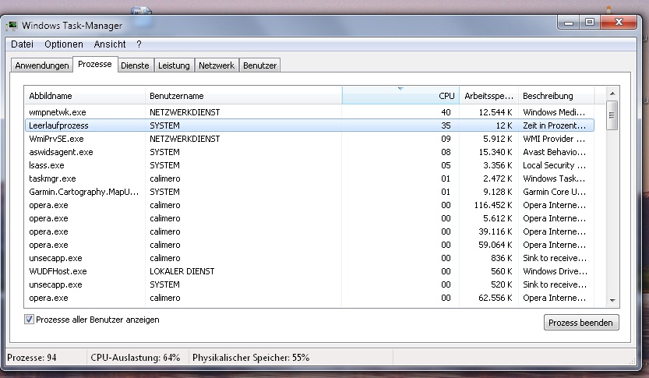The width and height of the screenshot is (649, 378).
Task: Click 'Local Security ...' description cell
Action: tap(554, 165)
